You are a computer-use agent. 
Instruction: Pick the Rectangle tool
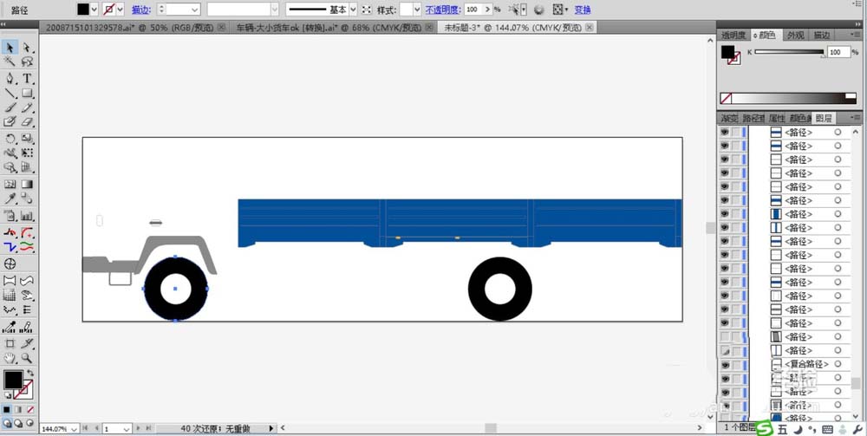point(27,93)
